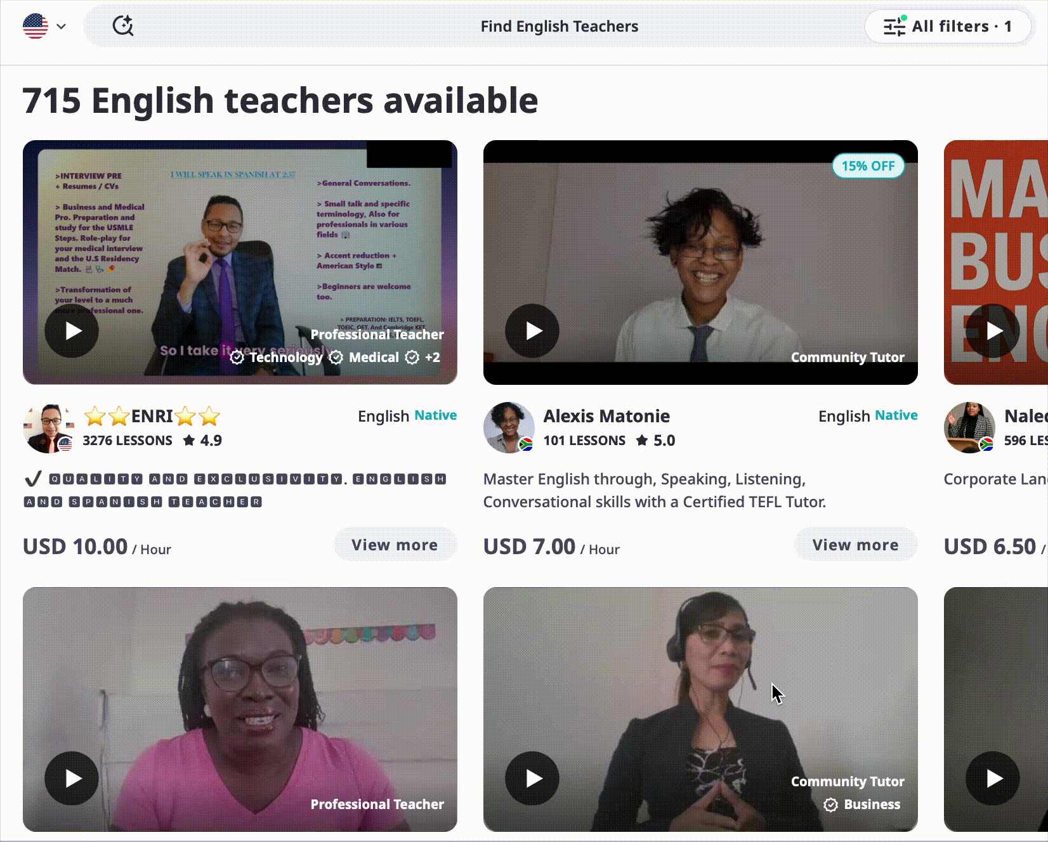Viewport: 1048px width, 842px height.
Task: Play the third teacher's red banner video
Action: (x=993, y=330)
